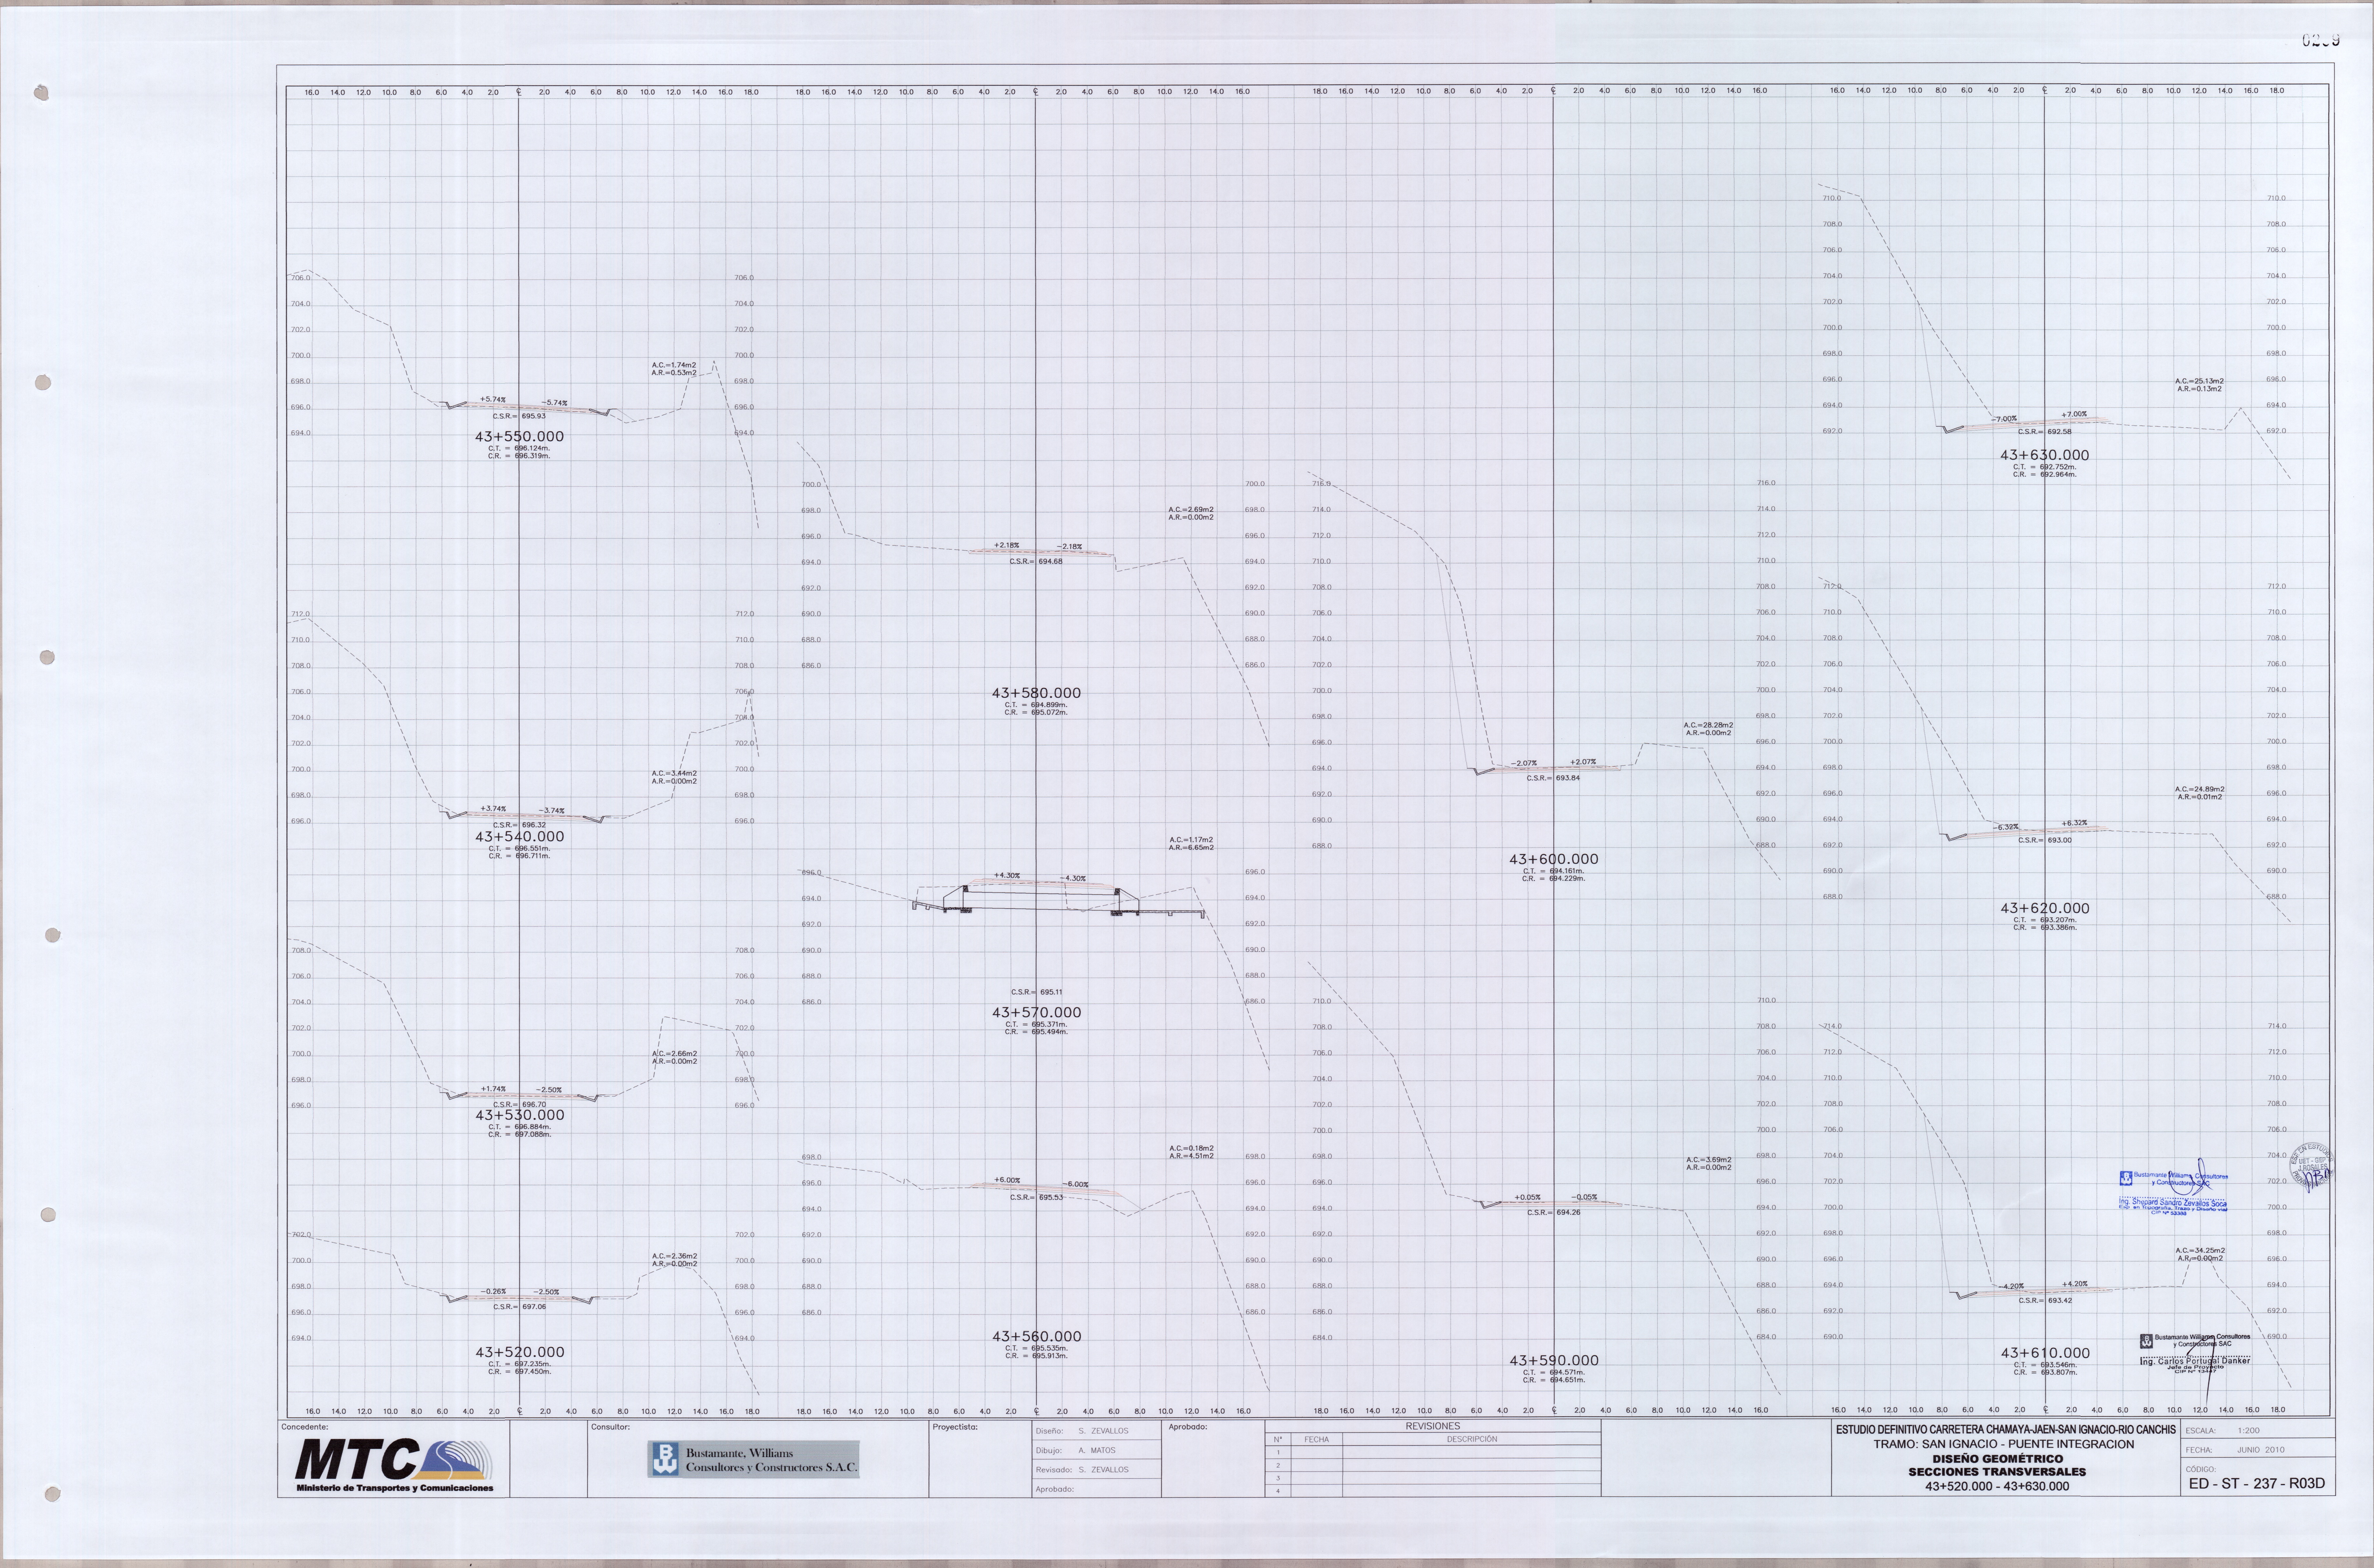
Task: Click the C.S.R.= 693.00 elevation label
Action: coord(2044,841)
